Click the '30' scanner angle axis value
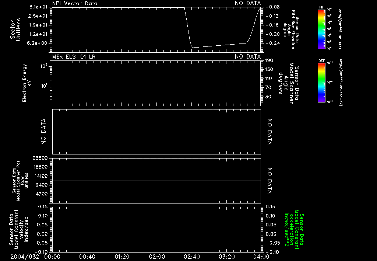 (x=268, y=97)
